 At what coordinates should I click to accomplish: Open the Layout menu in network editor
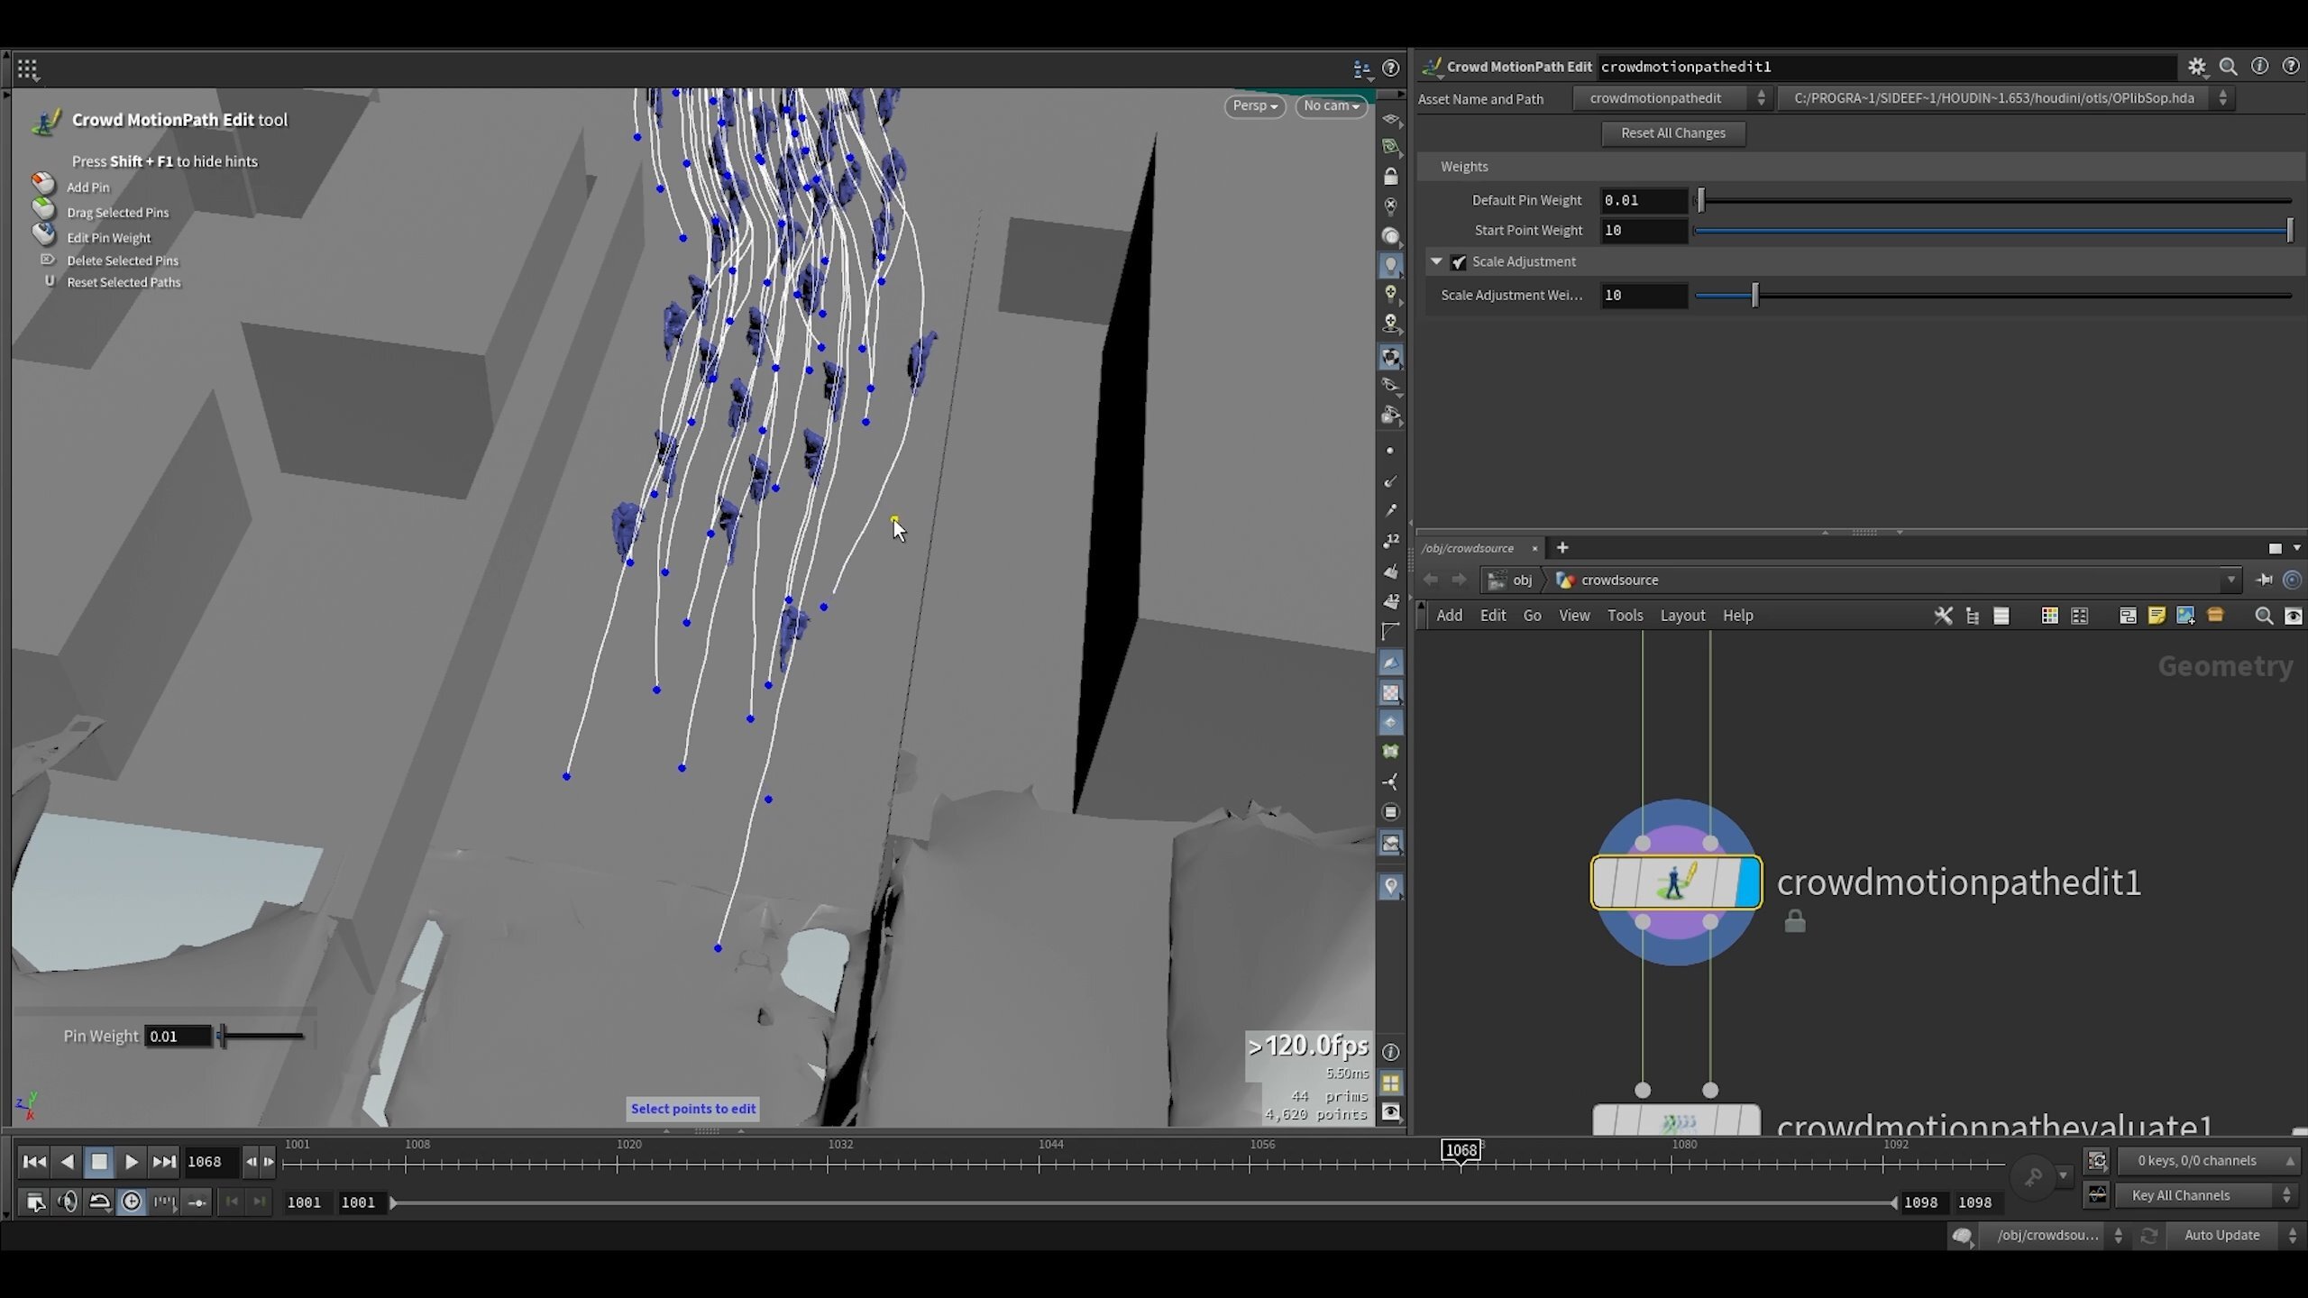(1682, 616)
